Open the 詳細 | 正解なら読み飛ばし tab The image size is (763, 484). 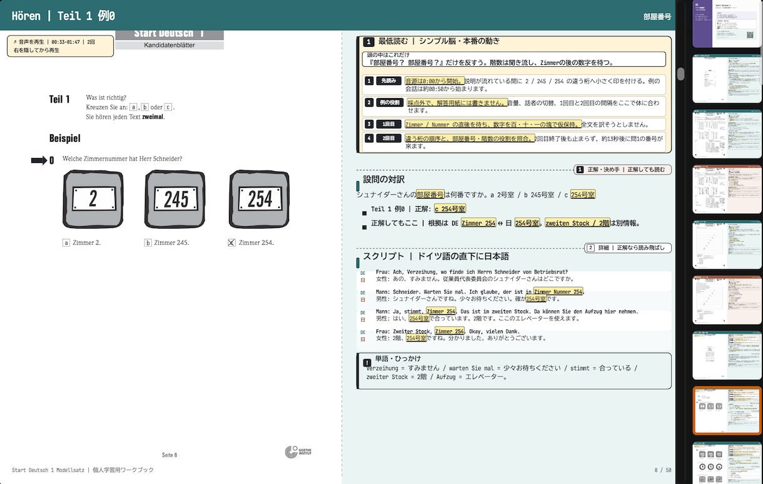click(x=628, y=248)
